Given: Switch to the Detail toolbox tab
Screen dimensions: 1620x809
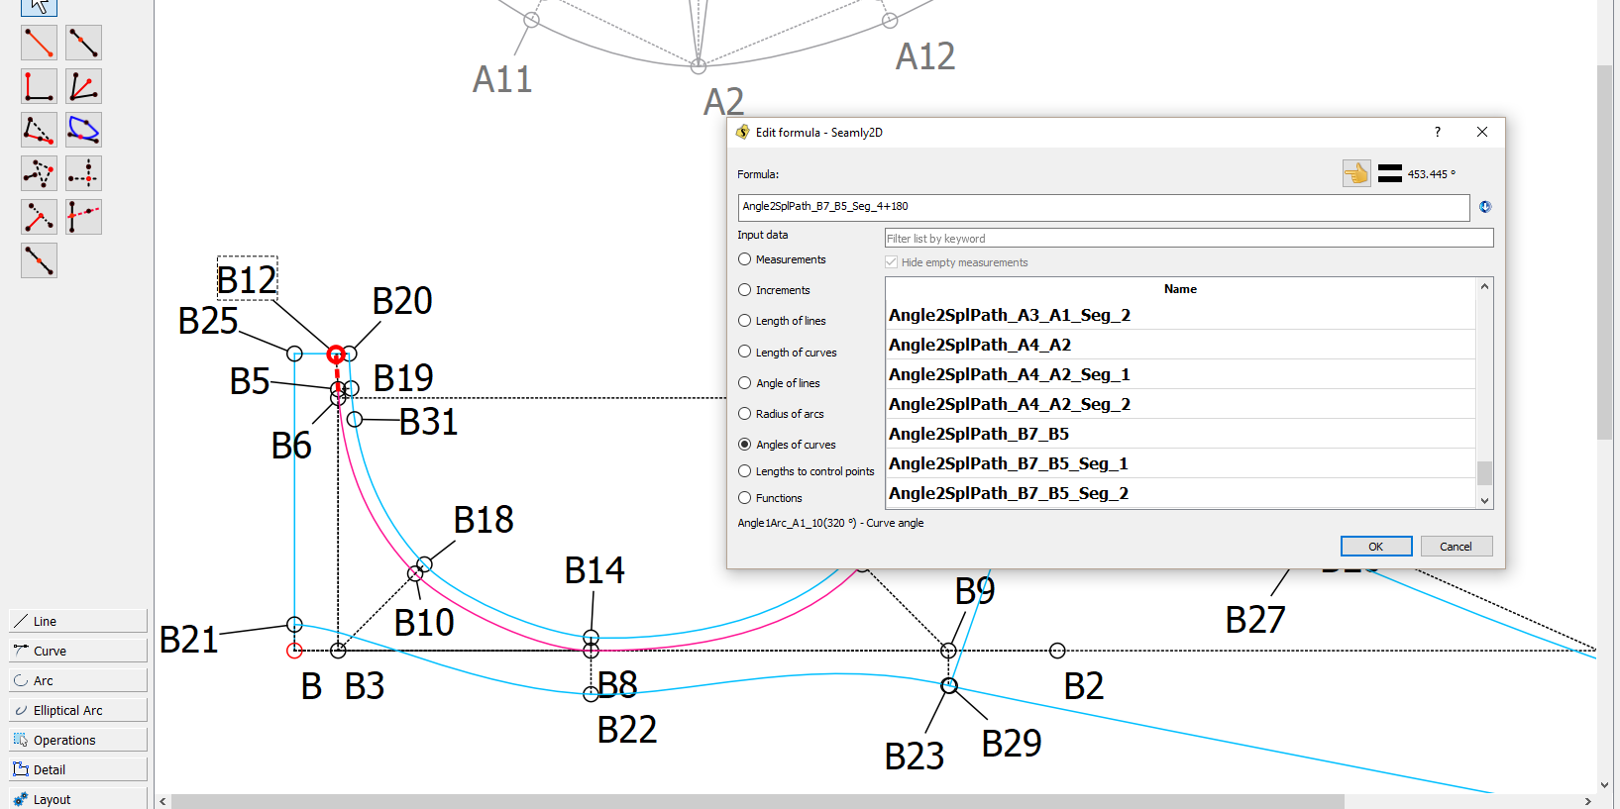Looking at the screenshot, I should 77,769.
